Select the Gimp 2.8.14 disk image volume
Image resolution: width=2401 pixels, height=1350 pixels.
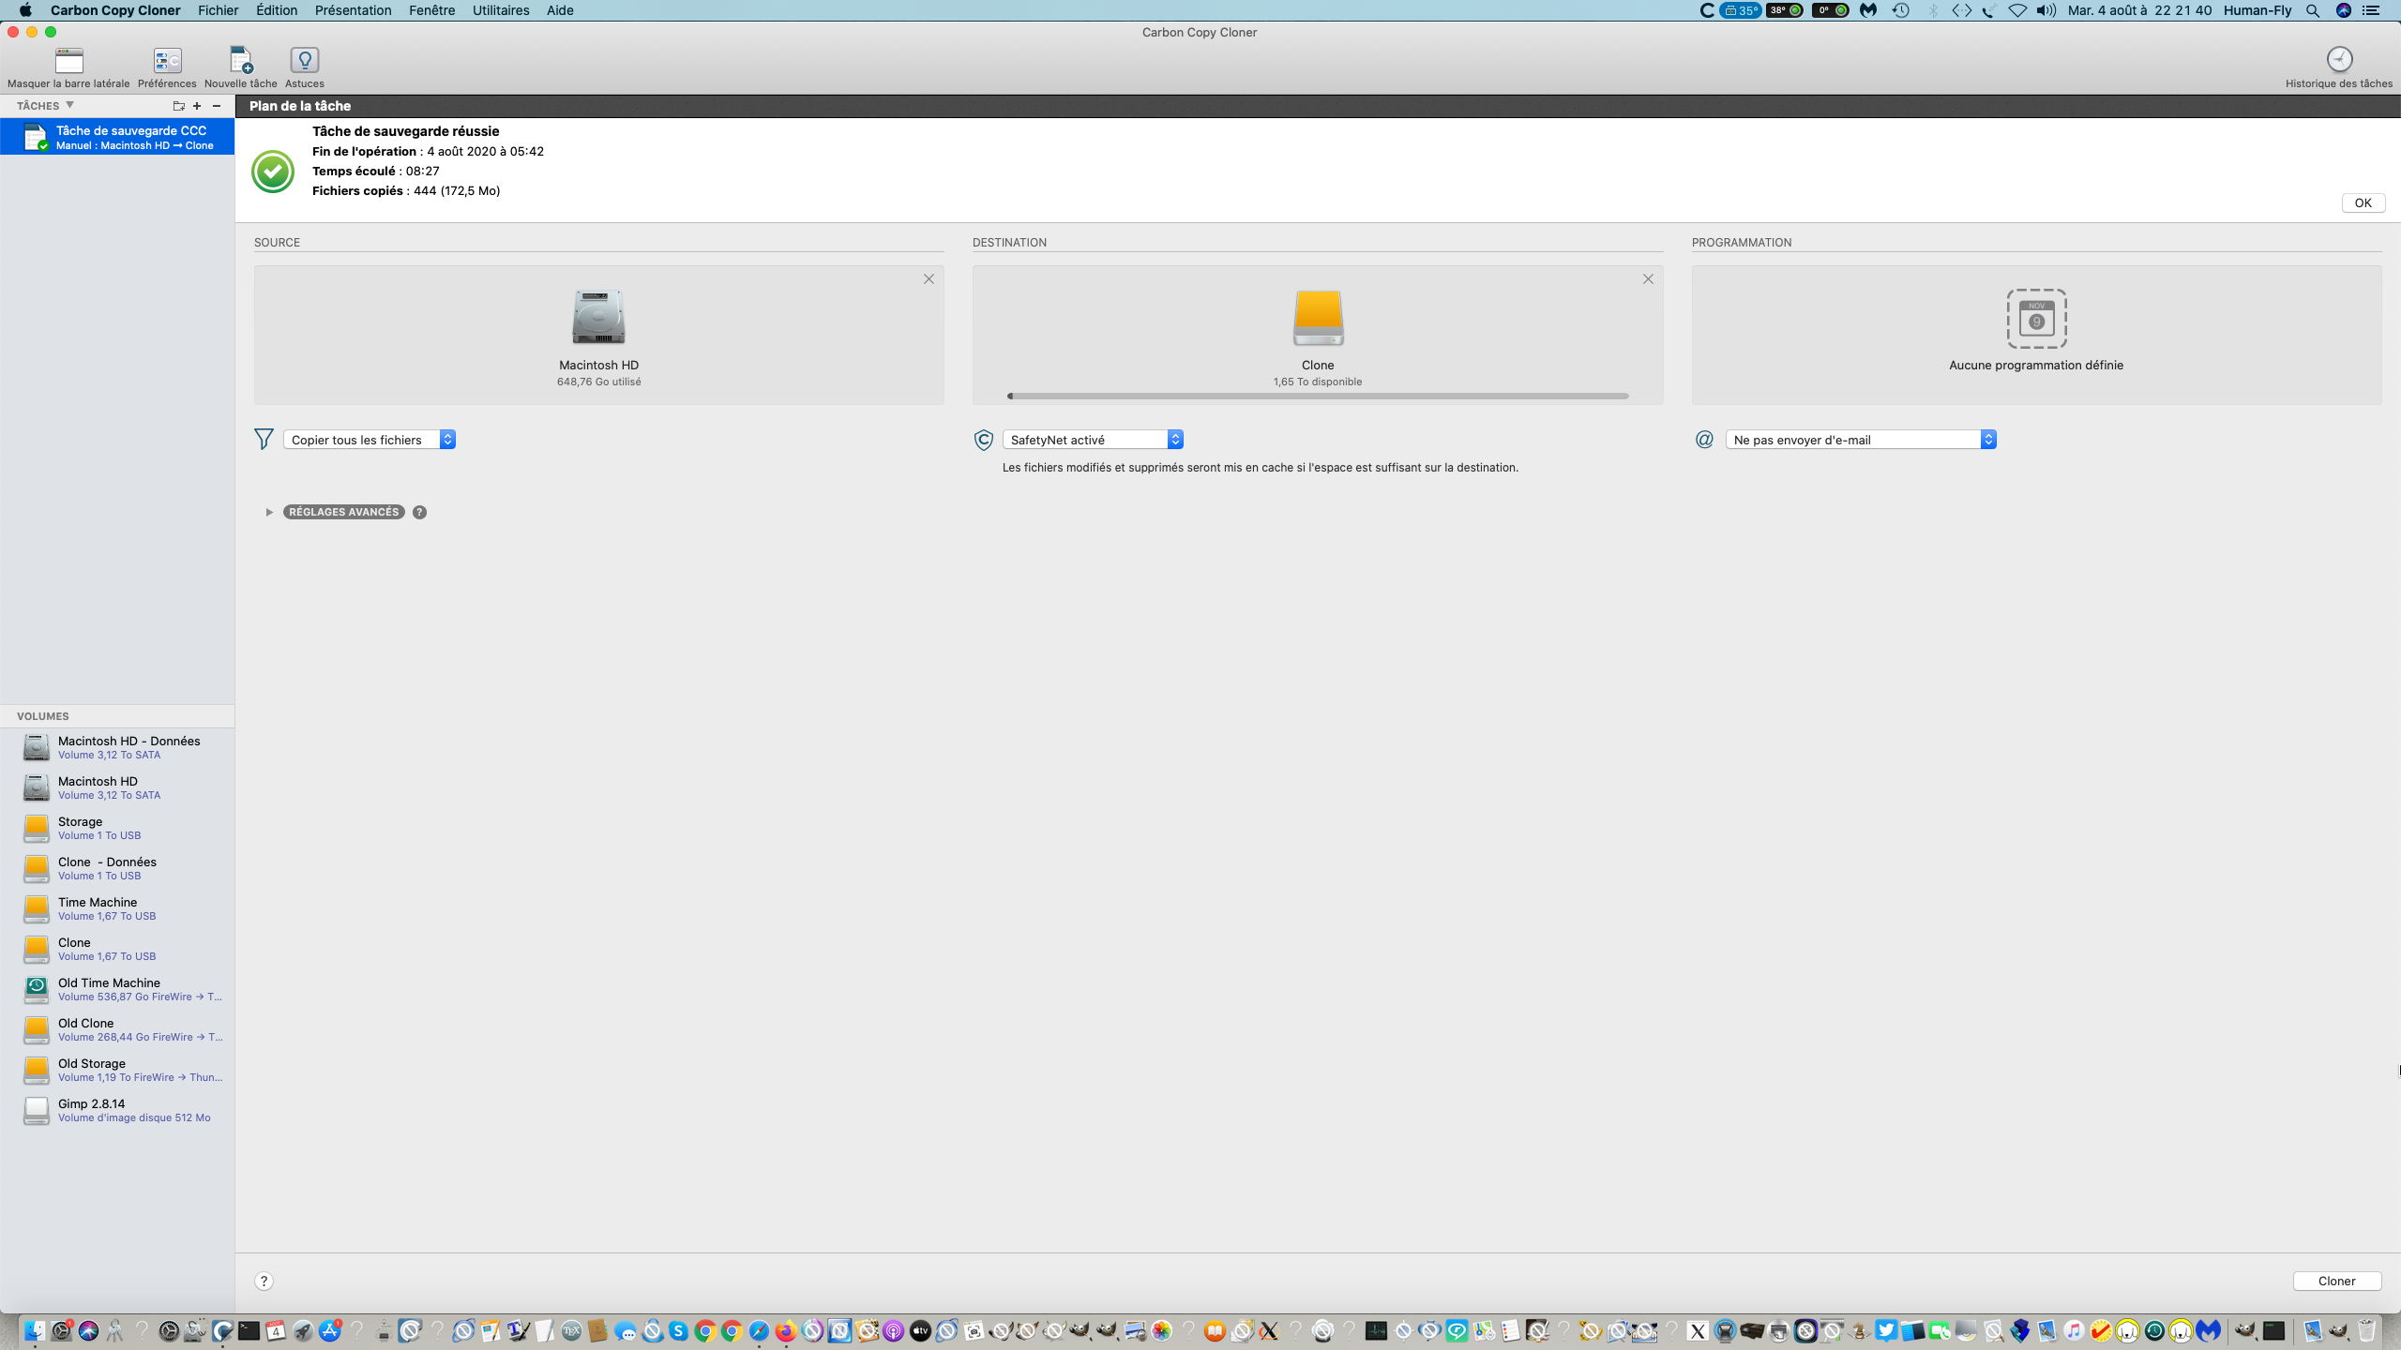coord(117,1110)
